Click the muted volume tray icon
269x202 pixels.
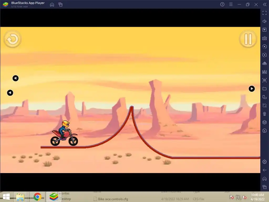tap(244, 197)
